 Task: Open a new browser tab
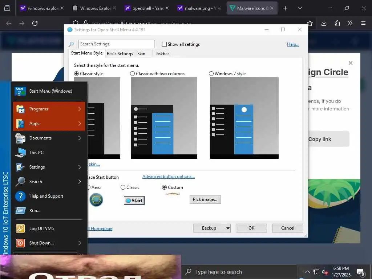click(x=286, y=8)
